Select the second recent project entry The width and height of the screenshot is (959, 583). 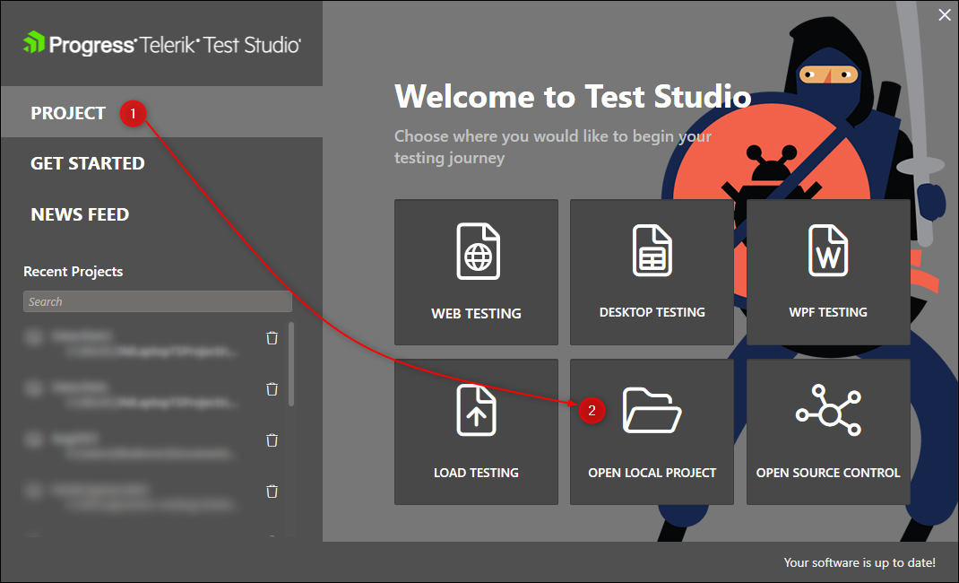pos(134,394)
